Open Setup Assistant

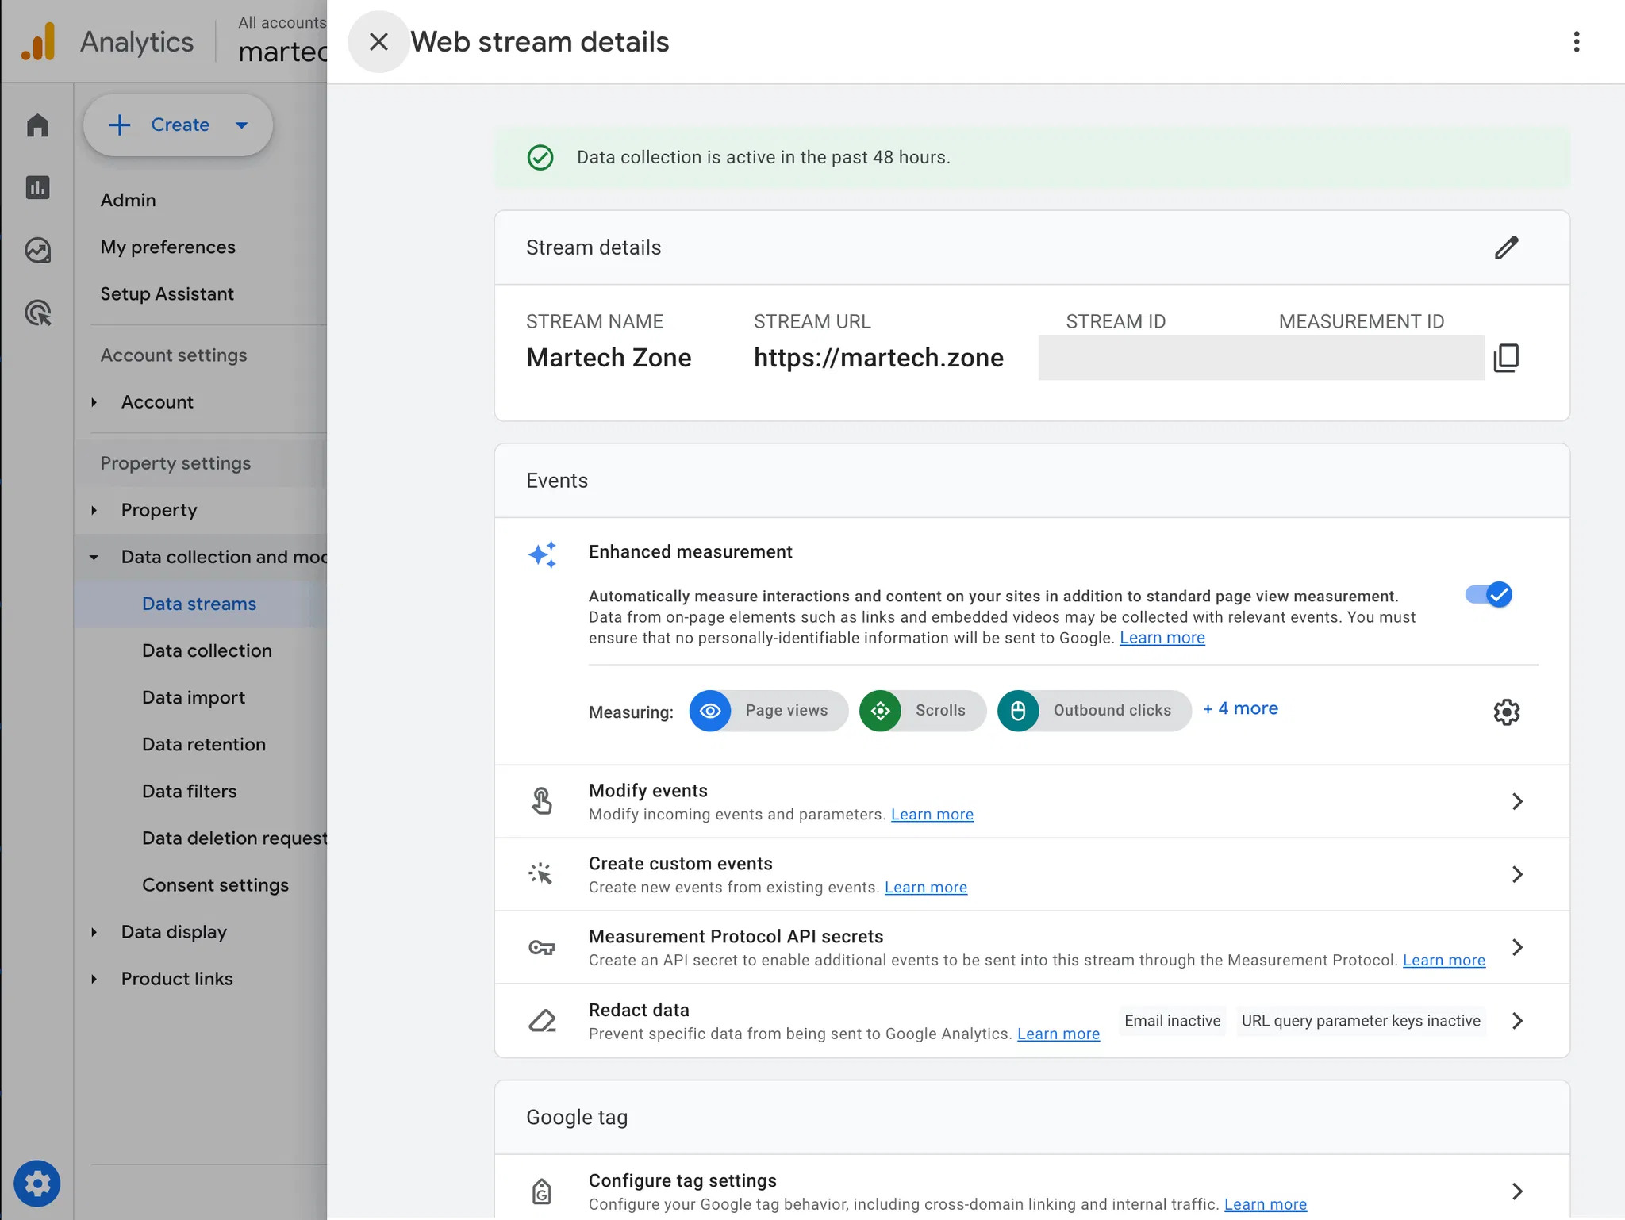(167, 293)
